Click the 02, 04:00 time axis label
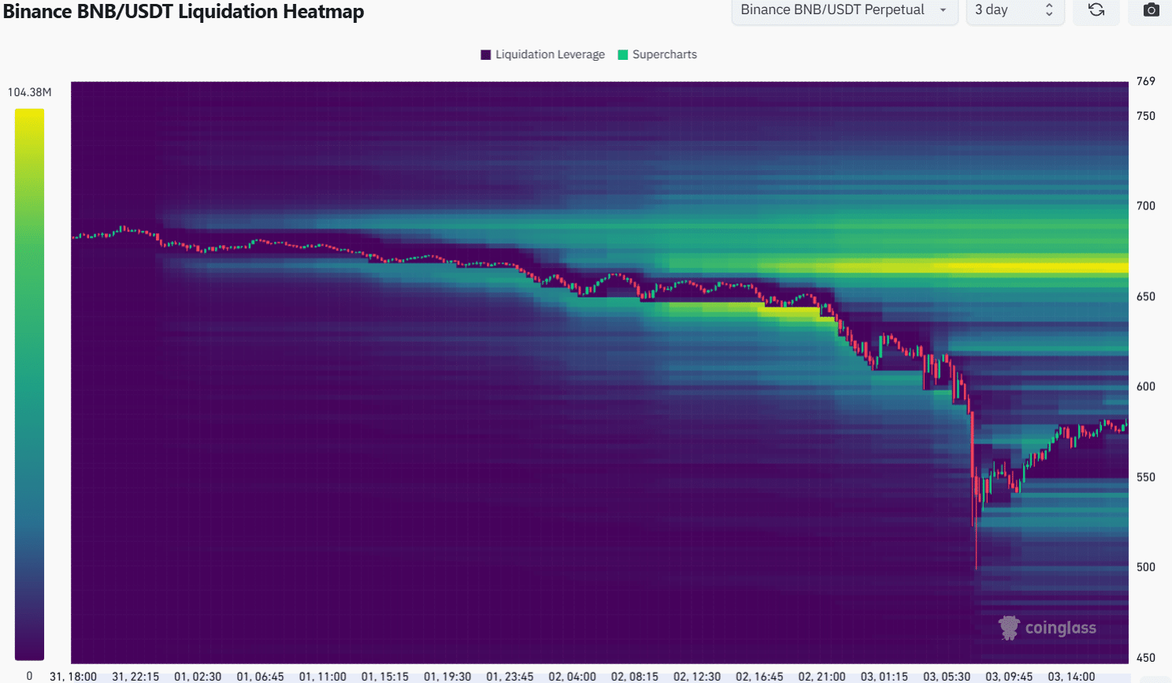Image resolution: width=1172 pixels, height=683 pixels. (x=573, y=676)
